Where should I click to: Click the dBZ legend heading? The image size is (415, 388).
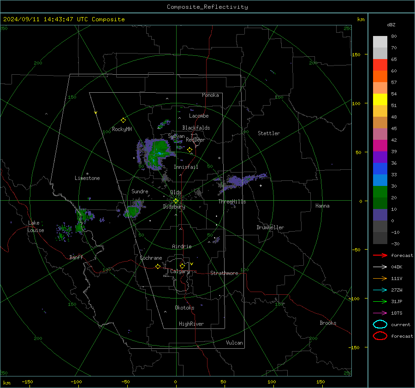(391, 24)
